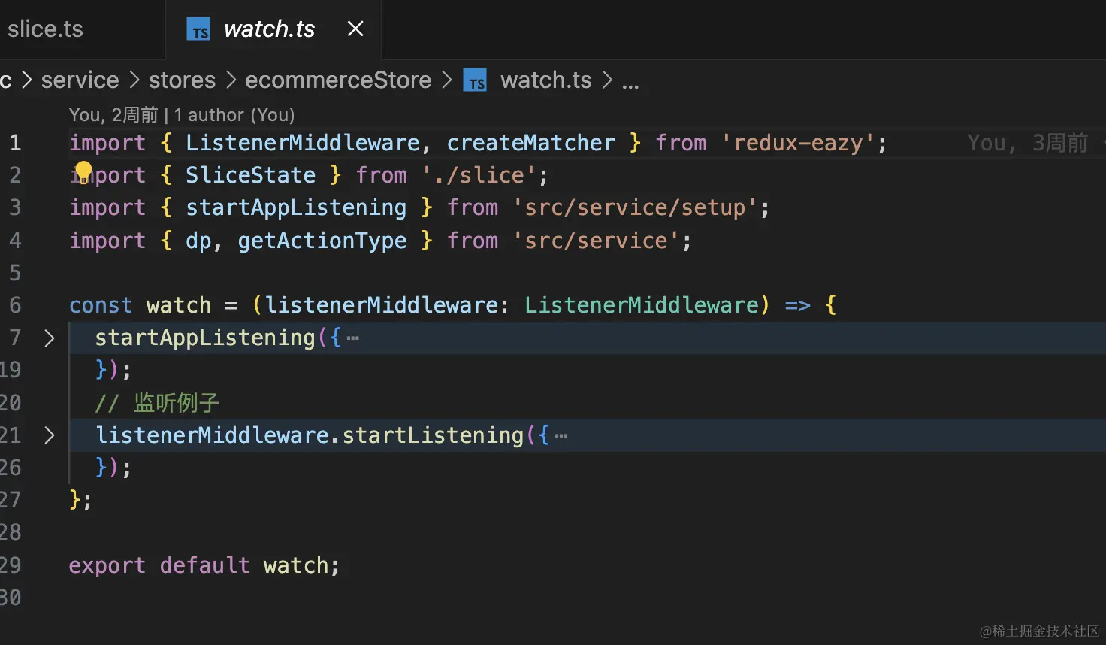Open the 'You, 2周前 | 1 author' CodeLens

pyautogui.click(x=182, y=114)
